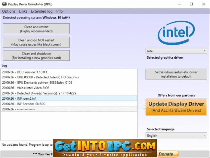Select the GPU DeviceId log line
This screenshot has width=210, height=158.
click(69, 83)
